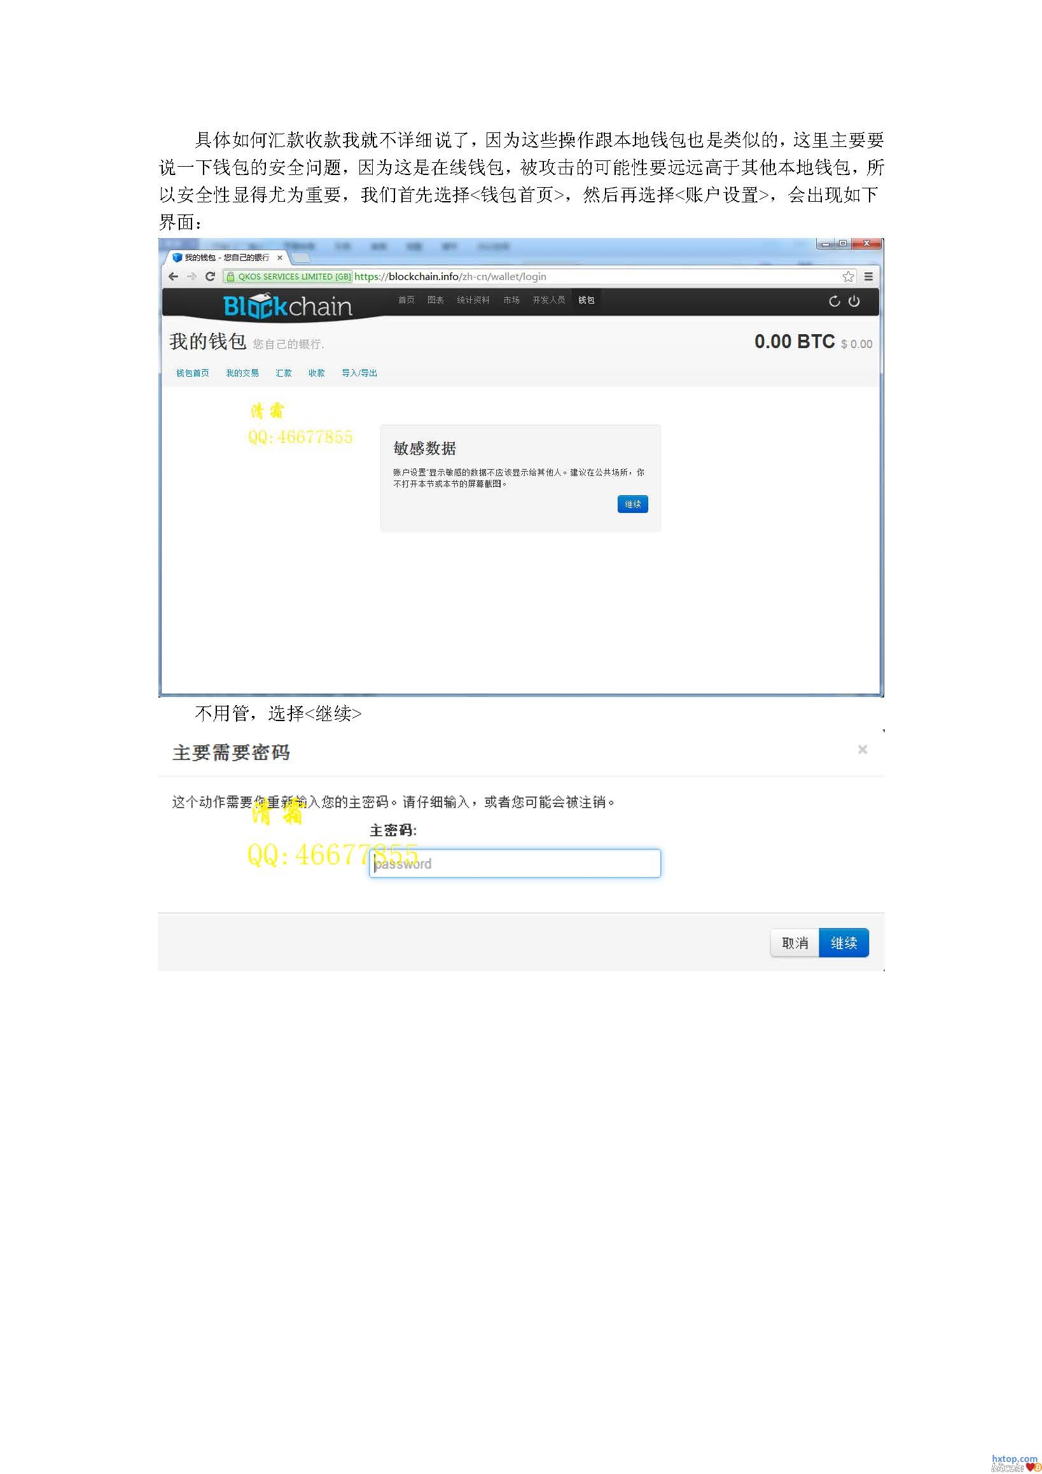Open the Chrome hamburger menu
1042x1474 pixels.
coord(868,277)
